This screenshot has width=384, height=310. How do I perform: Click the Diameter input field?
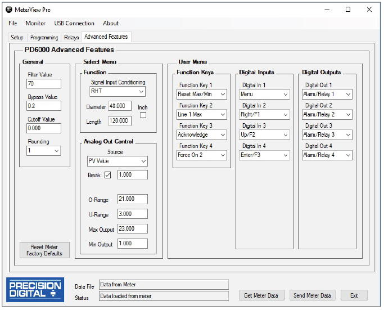pos(120,106)
